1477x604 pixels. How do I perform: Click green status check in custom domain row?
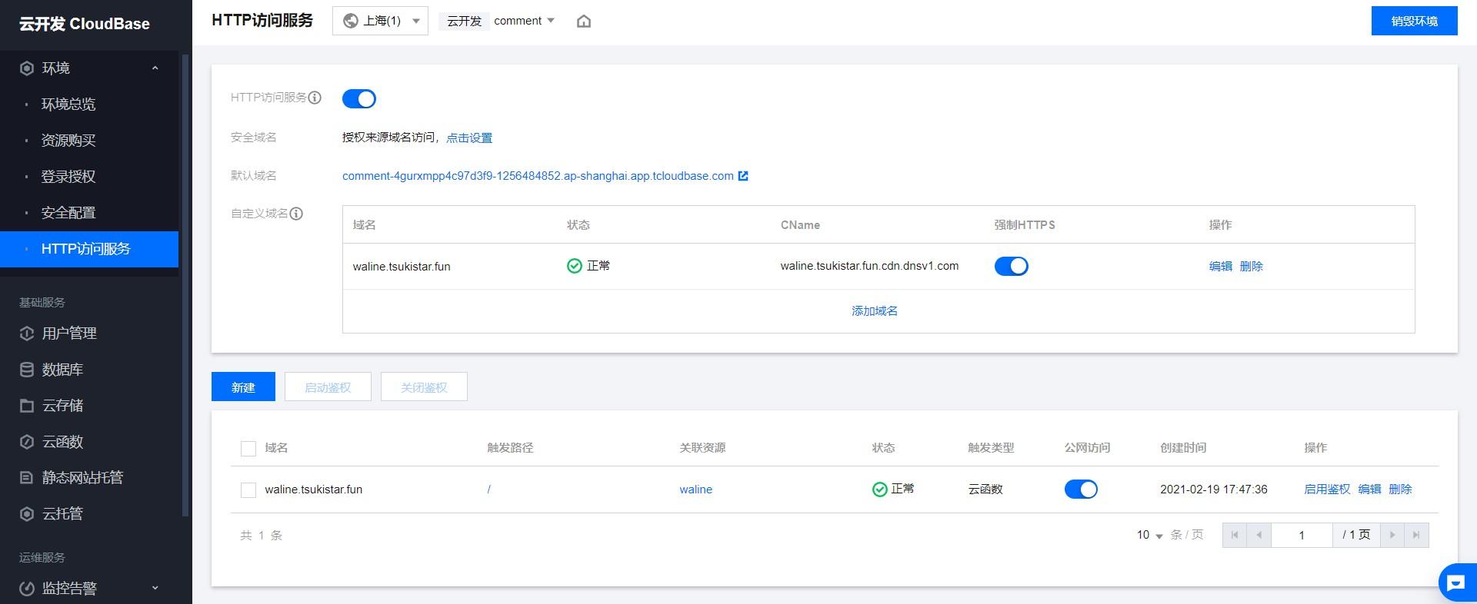coord(574,266)
